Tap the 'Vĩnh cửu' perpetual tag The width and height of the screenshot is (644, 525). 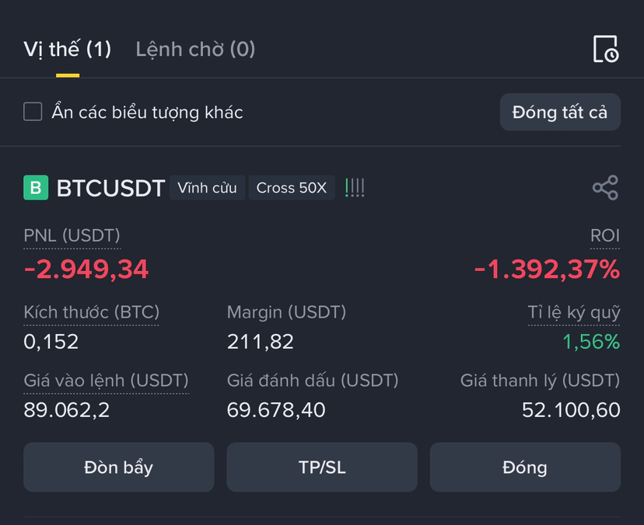[x=207, y=188]
